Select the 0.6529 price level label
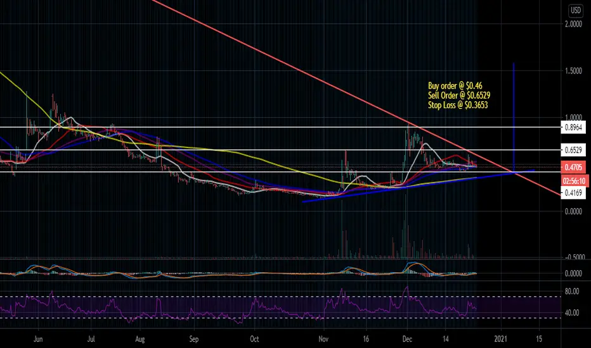The image size is (591, 348). pyautogui.click(x=574, y=151)
